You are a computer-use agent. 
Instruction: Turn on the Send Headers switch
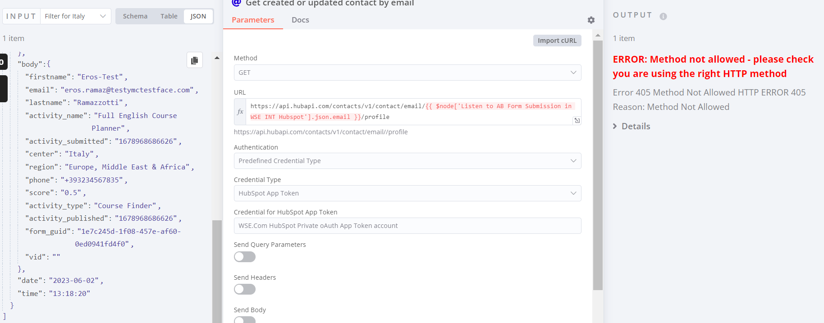click(245, 289)
